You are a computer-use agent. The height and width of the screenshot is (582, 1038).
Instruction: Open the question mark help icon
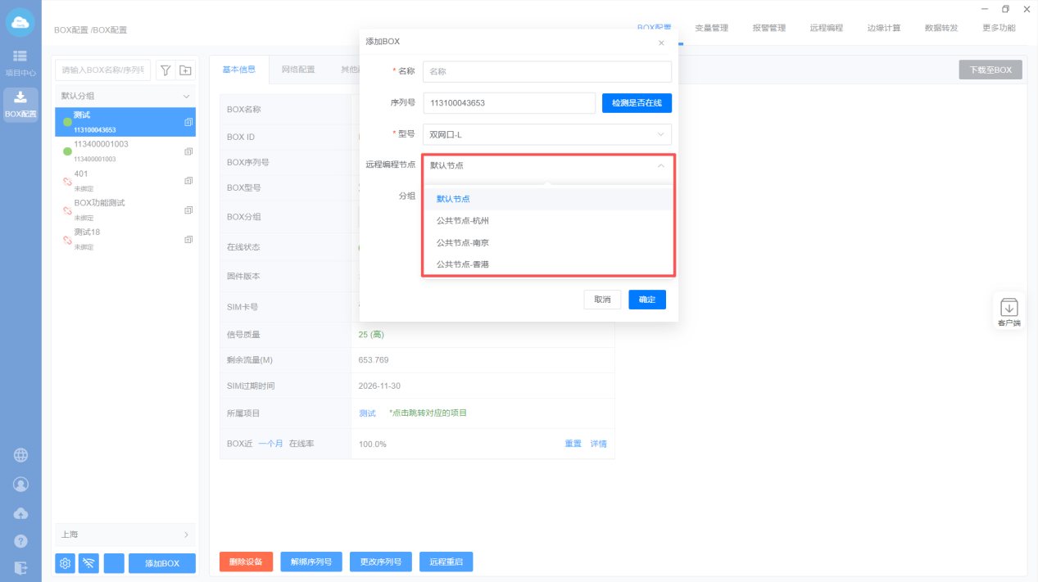20,541
